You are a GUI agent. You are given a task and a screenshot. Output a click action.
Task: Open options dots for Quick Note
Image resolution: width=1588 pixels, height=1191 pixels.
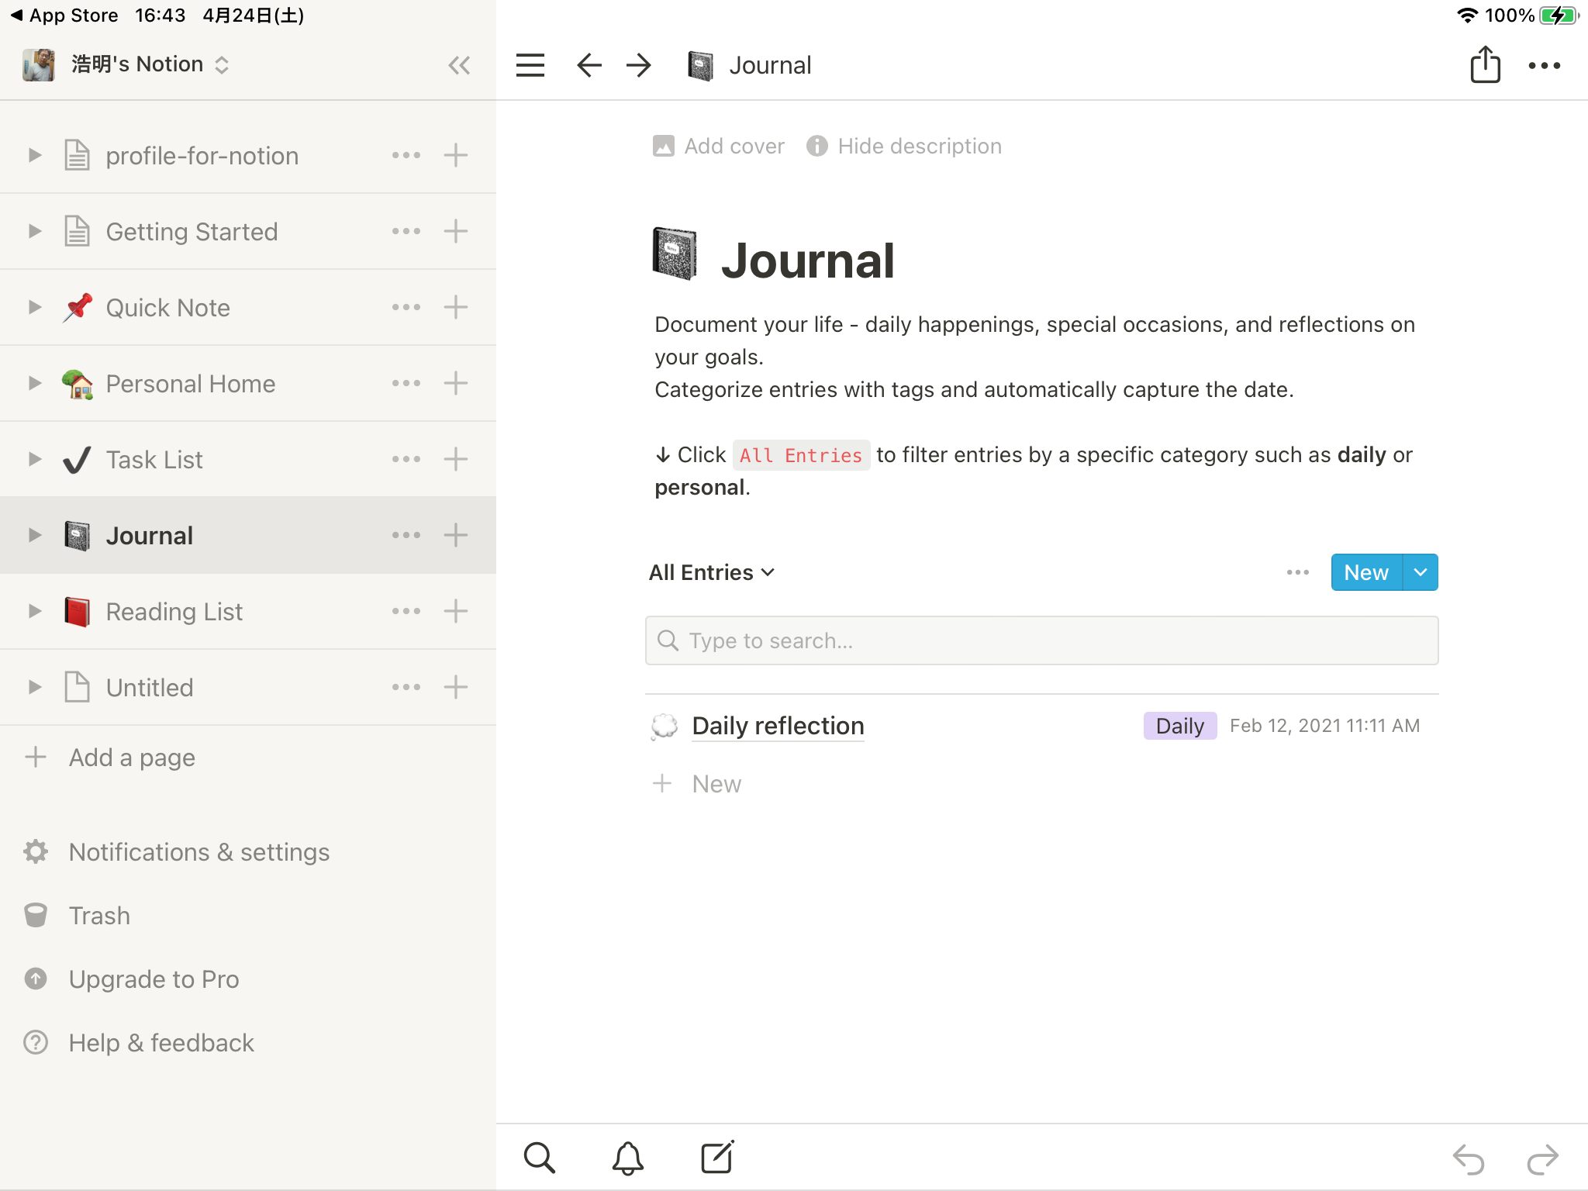pos(406,307)
